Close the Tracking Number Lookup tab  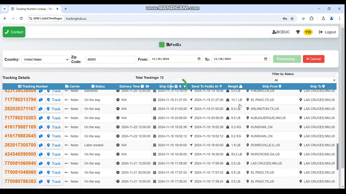coord(57,9)
